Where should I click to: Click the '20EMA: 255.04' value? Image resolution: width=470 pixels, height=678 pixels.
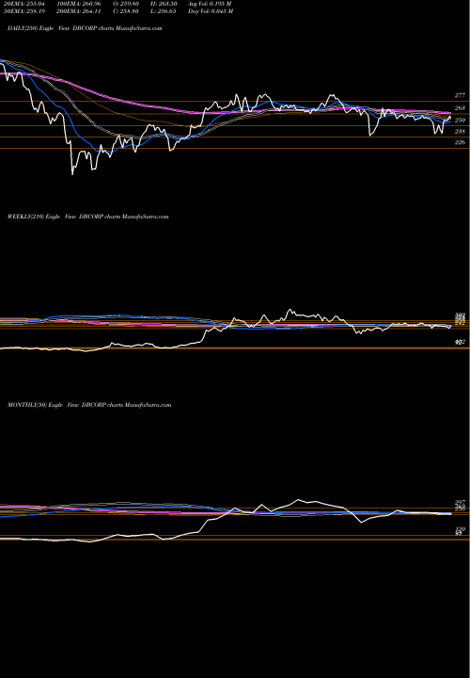(x=26, y=4)
